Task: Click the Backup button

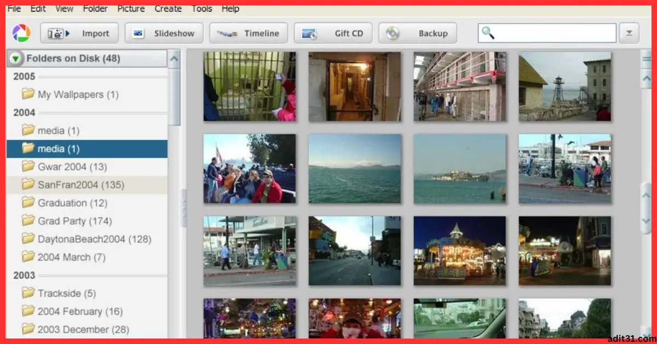Action: coord(418,33)
